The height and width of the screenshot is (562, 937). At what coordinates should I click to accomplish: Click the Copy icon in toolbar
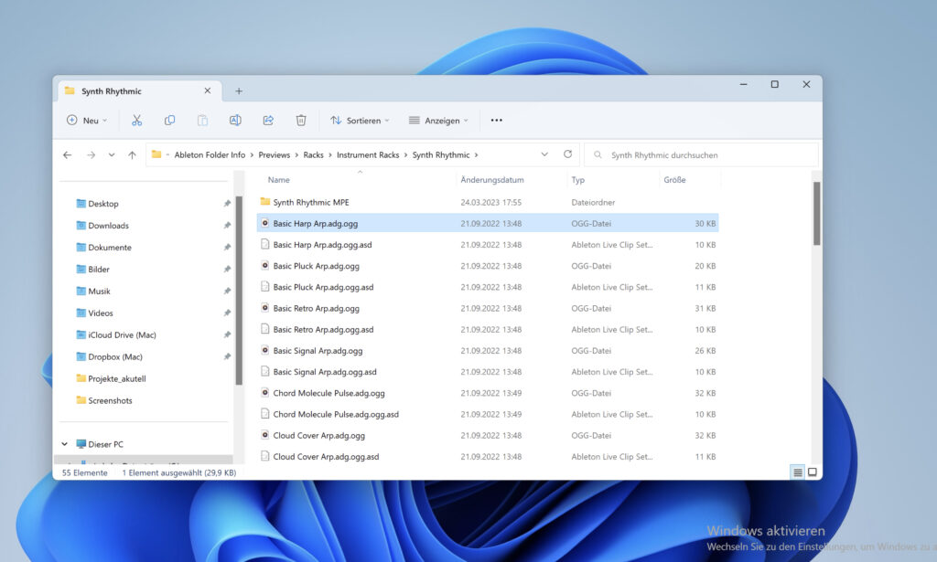click(169, 121)
